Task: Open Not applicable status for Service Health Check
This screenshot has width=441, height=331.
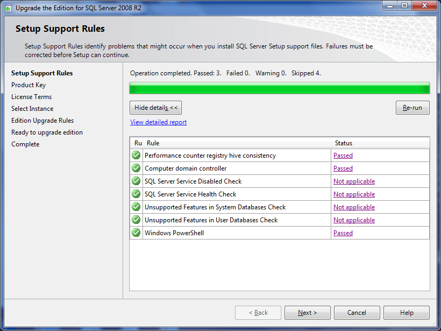Action: (354, 194)
